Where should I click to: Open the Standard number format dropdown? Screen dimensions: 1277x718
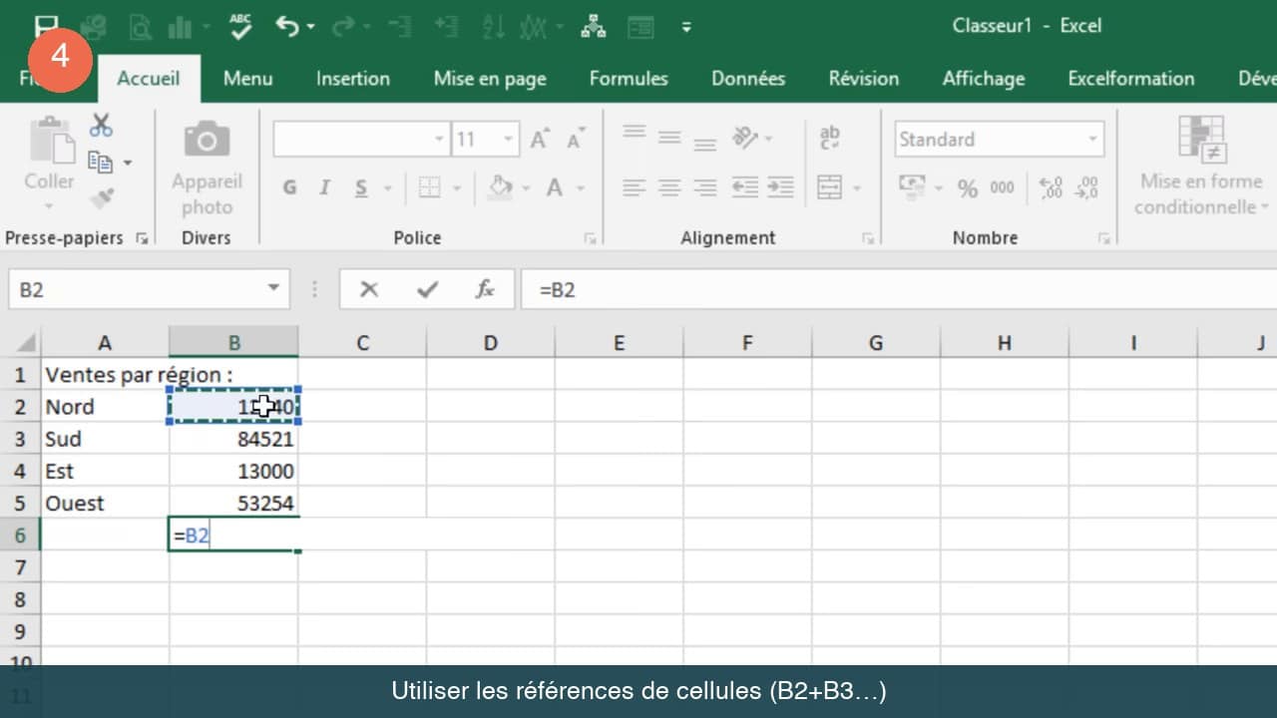pyautogui.click(x=1092, y=140)
